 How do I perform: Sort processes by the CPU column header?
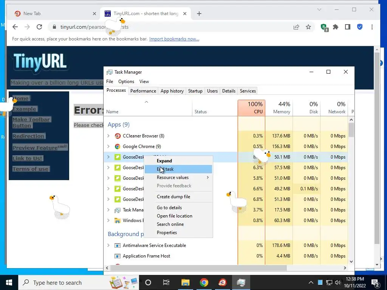coord(251,108)
